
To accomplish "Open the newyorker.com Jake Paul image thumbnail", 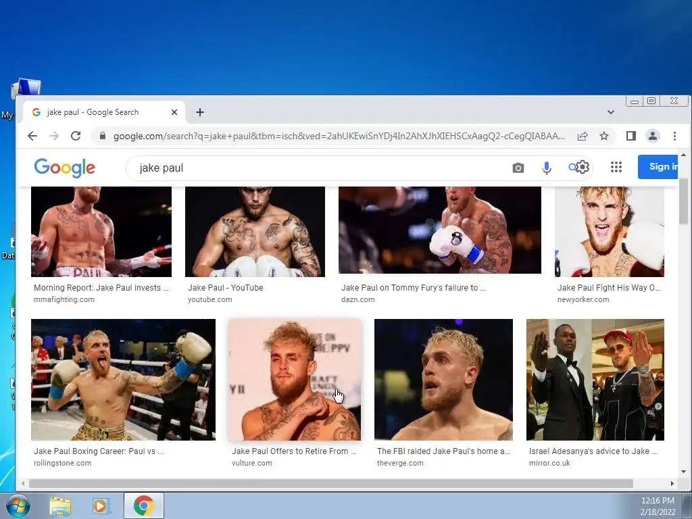I will tap(610, 232).
